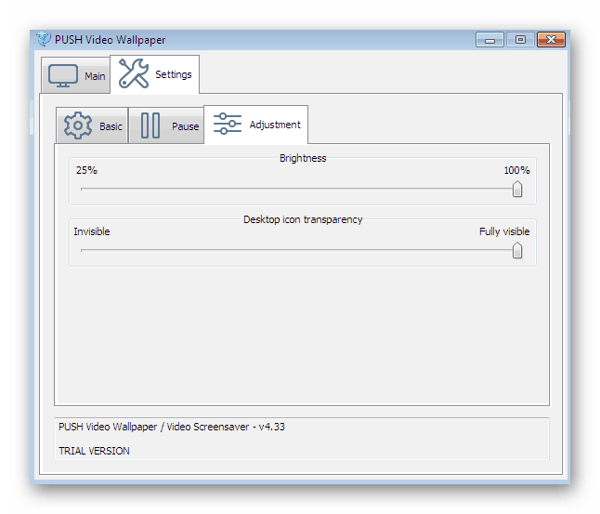Click the PUSH Video Wallpaper window title
This screenshot has height=514, width=600.
click(x=110, y=40)
